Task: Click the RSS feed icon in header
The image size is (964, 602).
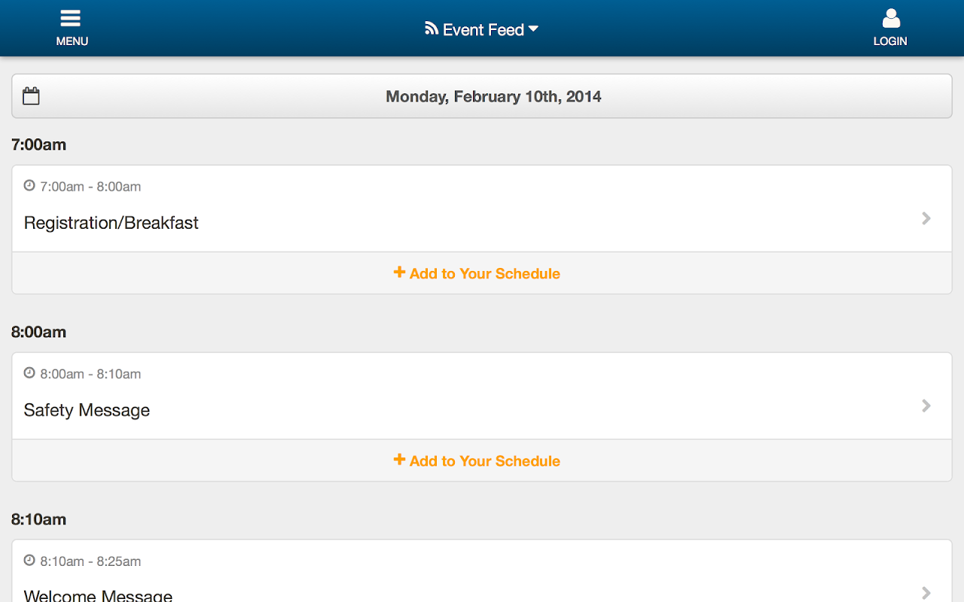Action: pos(432,29)
